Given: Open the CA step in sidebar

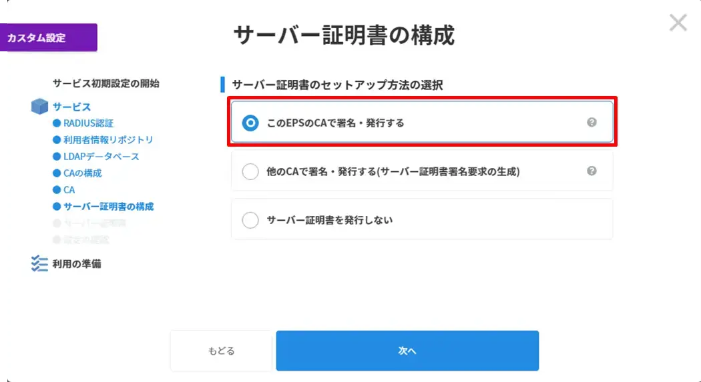Looking at the screenshot, I should click(69, 190).
